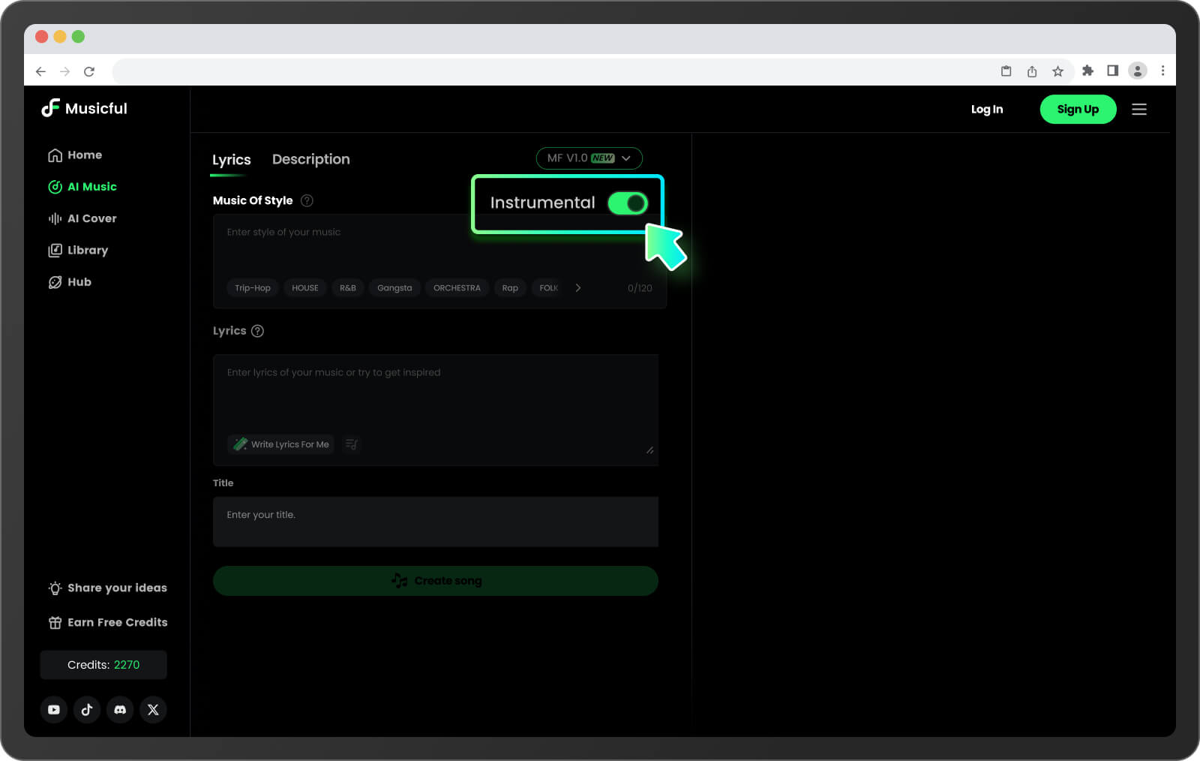Screen dimensions: 1200x761
Task: Click the Home house icon
Action: [55, 155]
